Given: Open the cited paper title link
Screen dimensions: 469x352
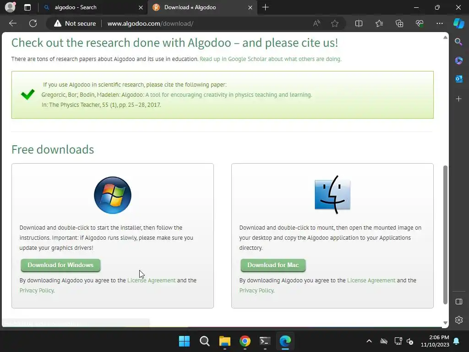Looking at the screenshot, I should [229, 94].
